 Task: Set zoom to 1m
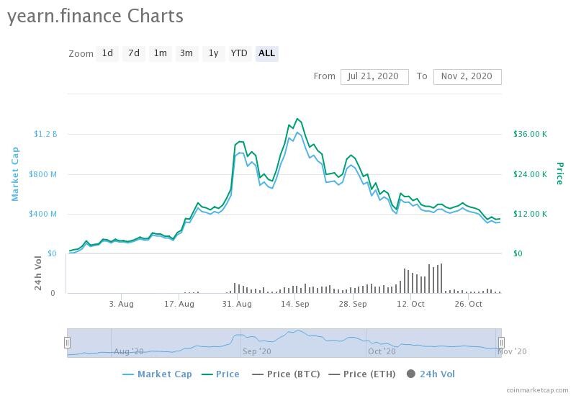(160, 53)
